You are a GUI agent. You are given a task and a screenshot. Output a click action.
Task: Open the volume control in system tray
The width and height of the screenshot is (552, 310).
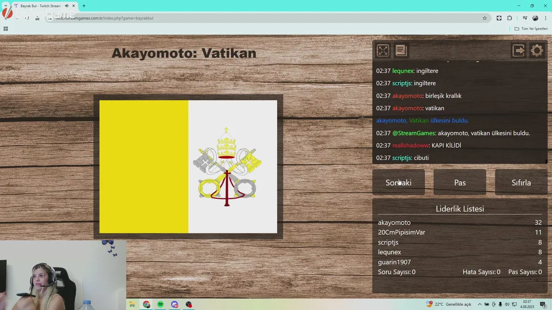click(507, 304)
